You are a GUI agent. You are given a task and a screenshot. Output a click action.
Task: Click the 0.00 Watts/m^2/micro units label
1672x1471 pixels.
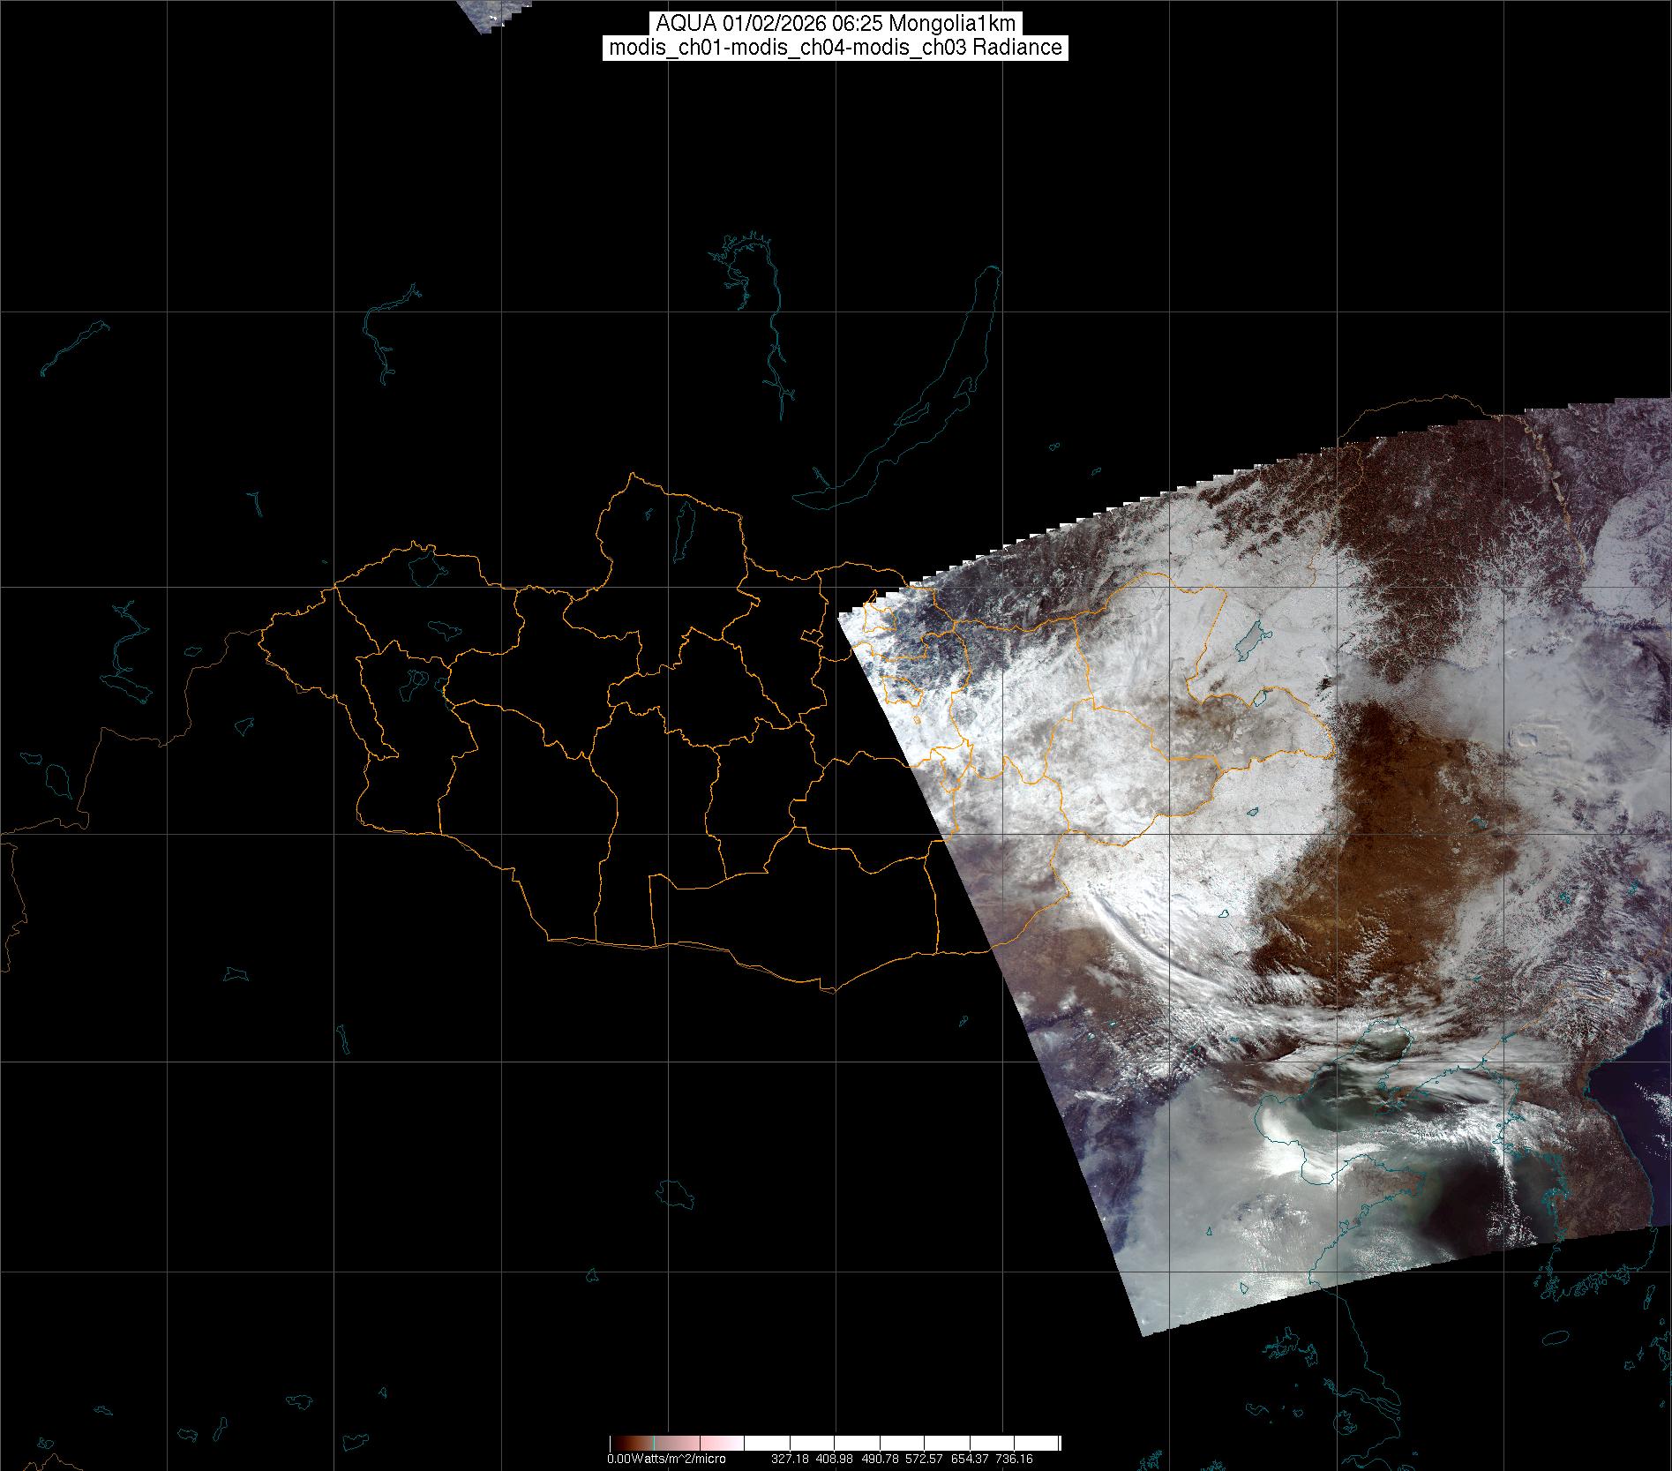[x=666, y=1460]
